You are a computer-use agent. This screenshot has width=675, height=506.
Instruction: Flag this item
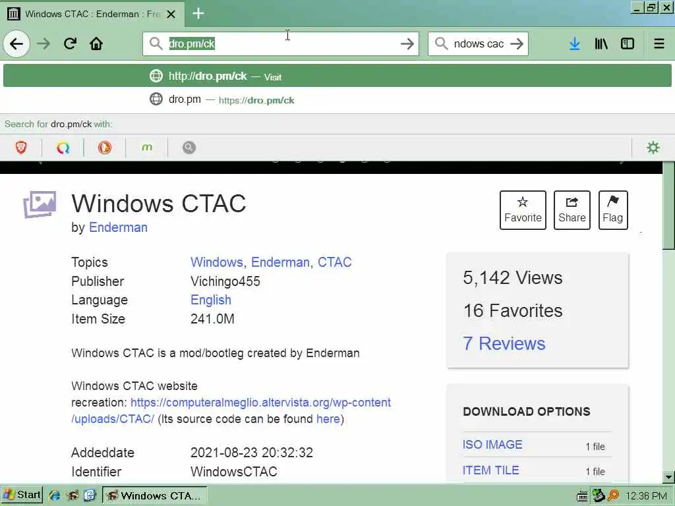(x=613, y=210)
